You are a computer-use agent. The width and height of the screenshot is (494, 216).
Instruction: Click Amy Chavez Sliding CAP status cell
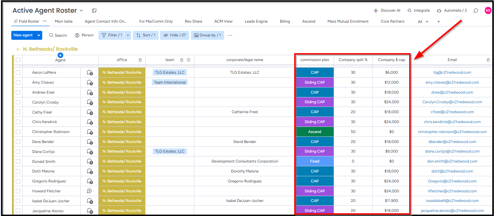click(x=314, y=82)
